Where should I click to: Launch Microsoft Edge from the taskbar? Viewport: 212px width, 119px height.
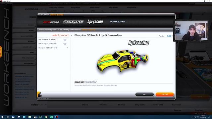(40, 117)
